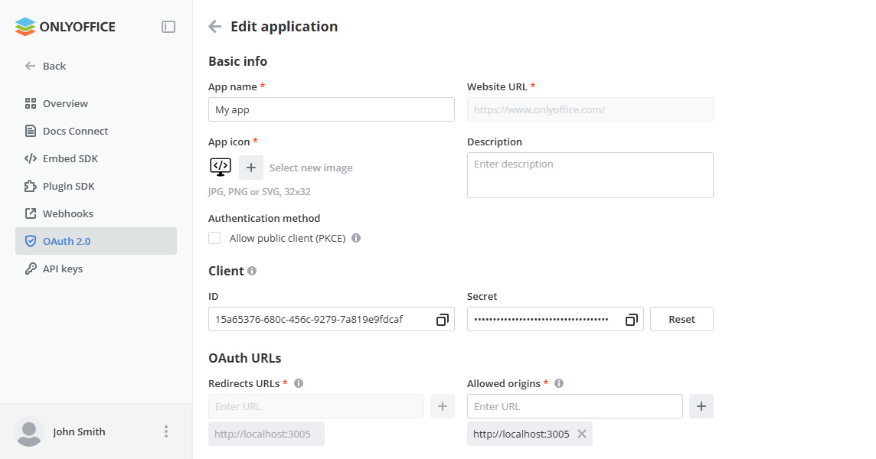Screen dimensions: 876x459
Task: Focus the App name field
Action: (332, 109)
